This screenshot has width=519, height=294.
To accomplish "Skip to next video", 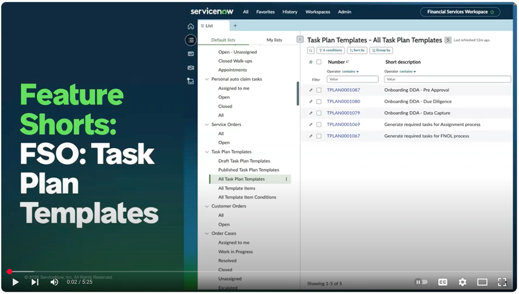I will [x=35, y=282].
